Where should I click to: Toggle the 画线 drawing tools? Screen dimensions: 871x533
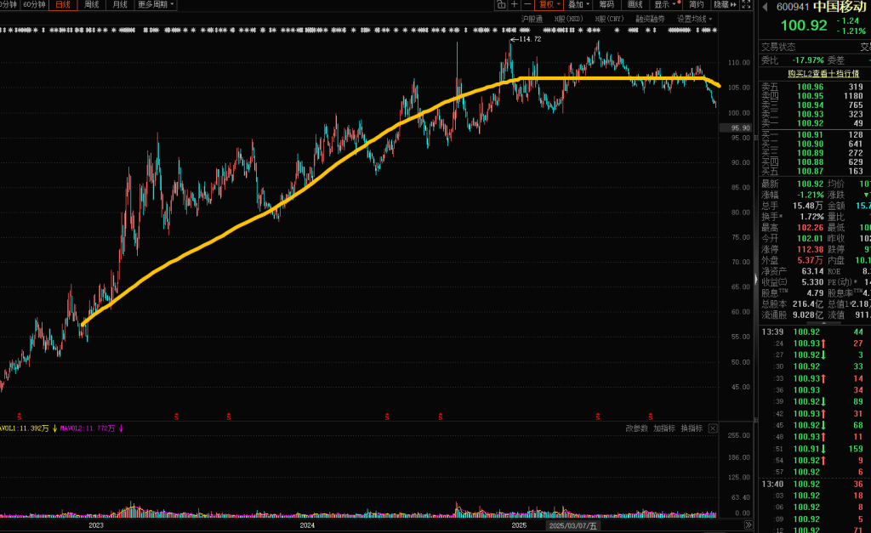point(635,5)
